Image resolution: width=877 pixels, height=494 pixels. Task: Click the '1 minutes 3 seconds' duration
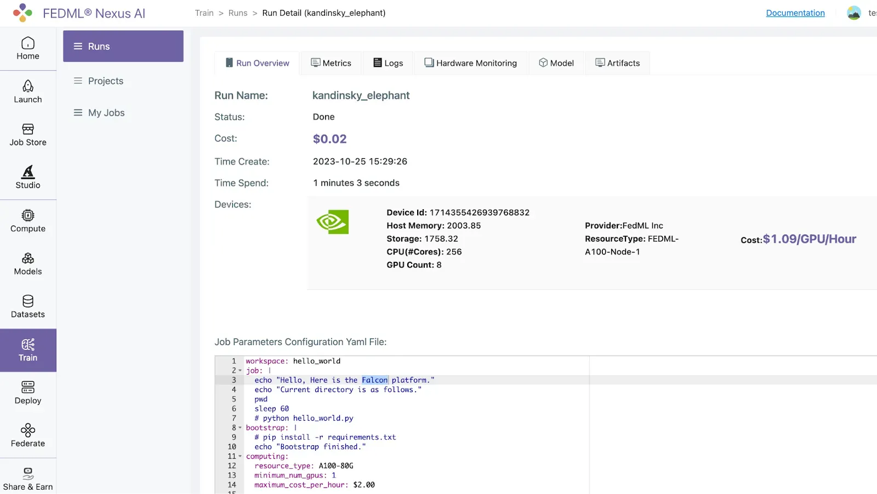[356, 183]
